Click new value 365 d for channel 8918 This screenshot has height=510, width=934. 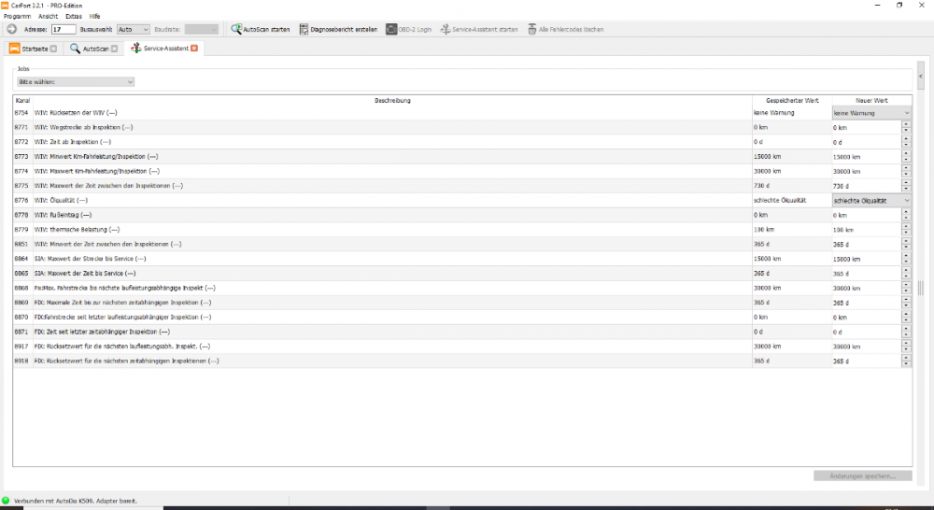(x=866, y=361)
